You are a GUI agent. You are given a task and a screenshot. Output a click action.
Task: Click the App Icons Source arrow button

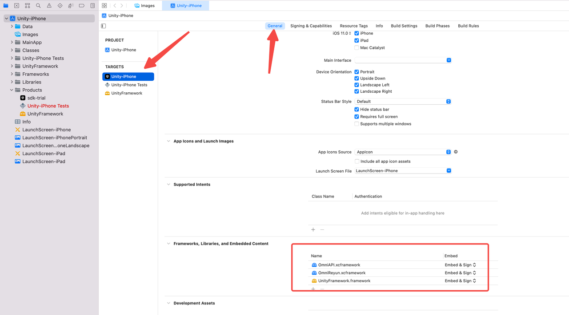456,152
